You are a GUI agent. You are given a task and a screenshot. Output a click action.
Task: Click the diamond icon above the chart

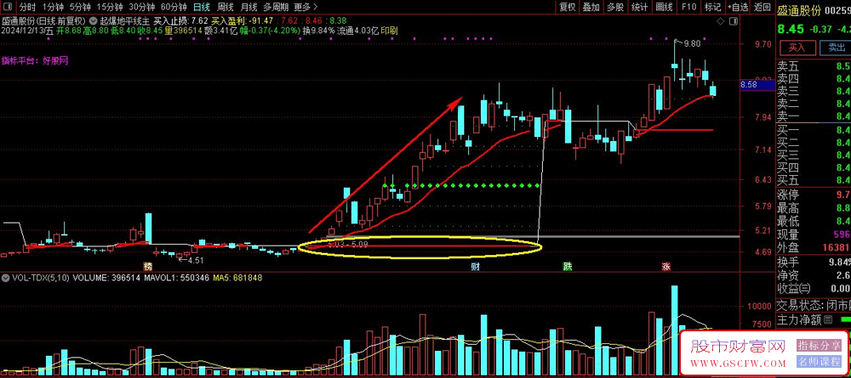point(721,21)
